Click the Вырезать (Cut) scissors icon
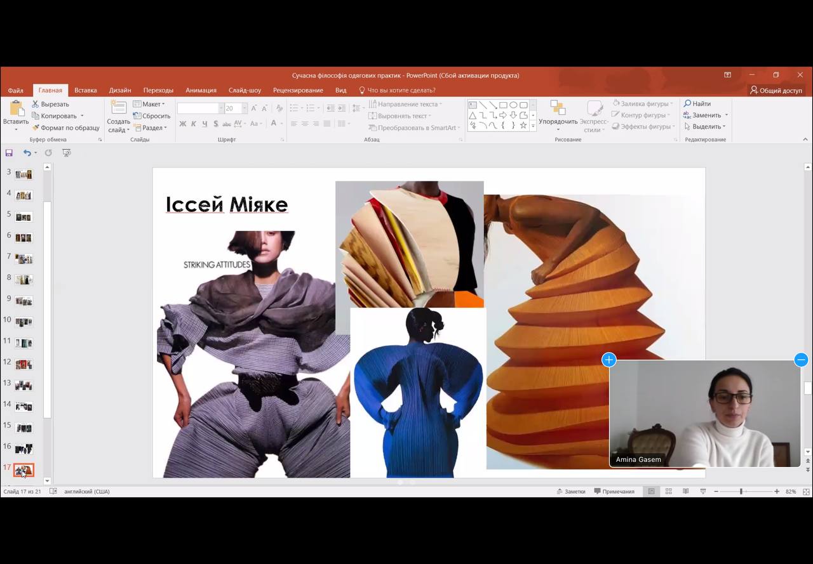Viewport: 813px width, 564px height. (x=36, y=104)
